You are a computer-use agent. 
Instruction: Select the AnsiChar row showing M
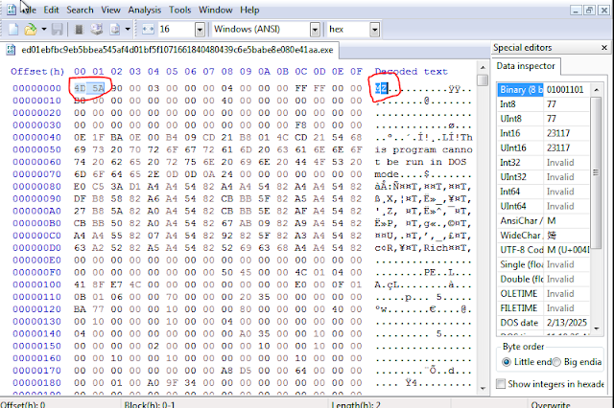pos(544,221)
